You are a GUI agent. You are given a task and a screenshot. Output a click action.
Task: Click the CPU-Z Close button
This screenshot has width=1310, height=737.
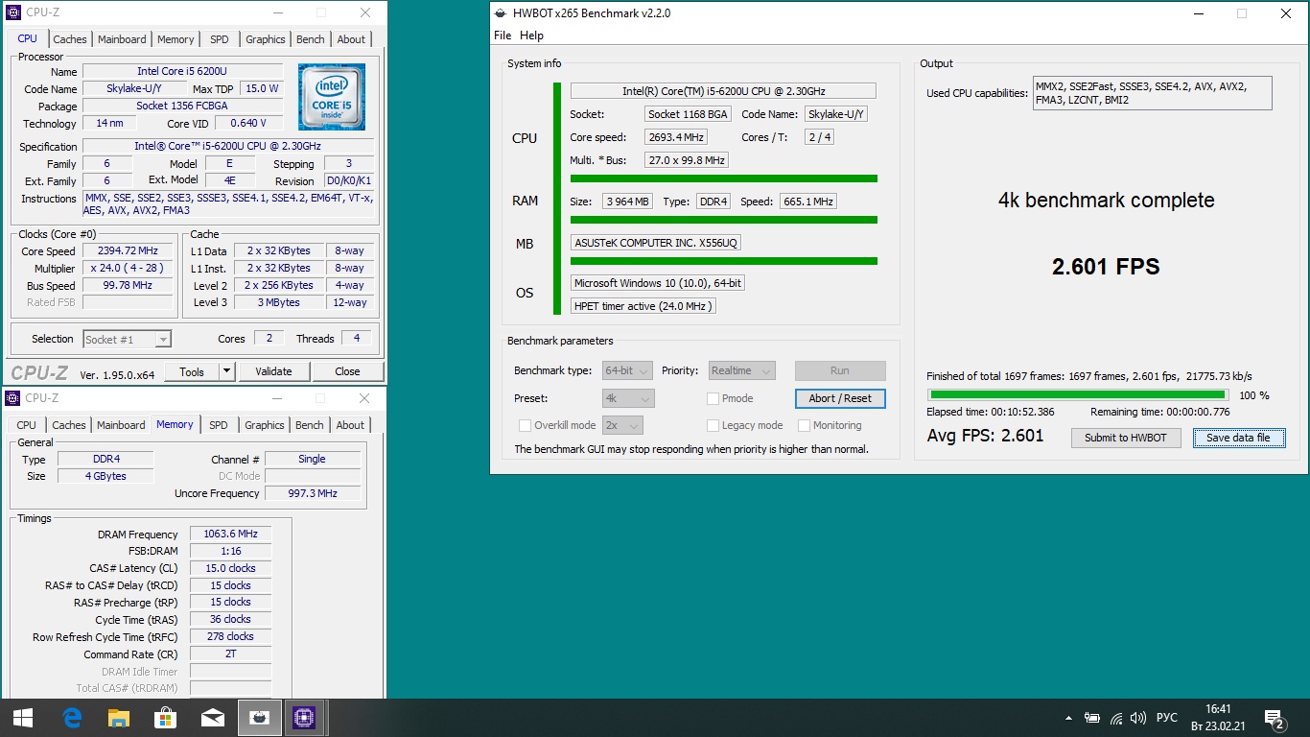[x=347, y=371]
